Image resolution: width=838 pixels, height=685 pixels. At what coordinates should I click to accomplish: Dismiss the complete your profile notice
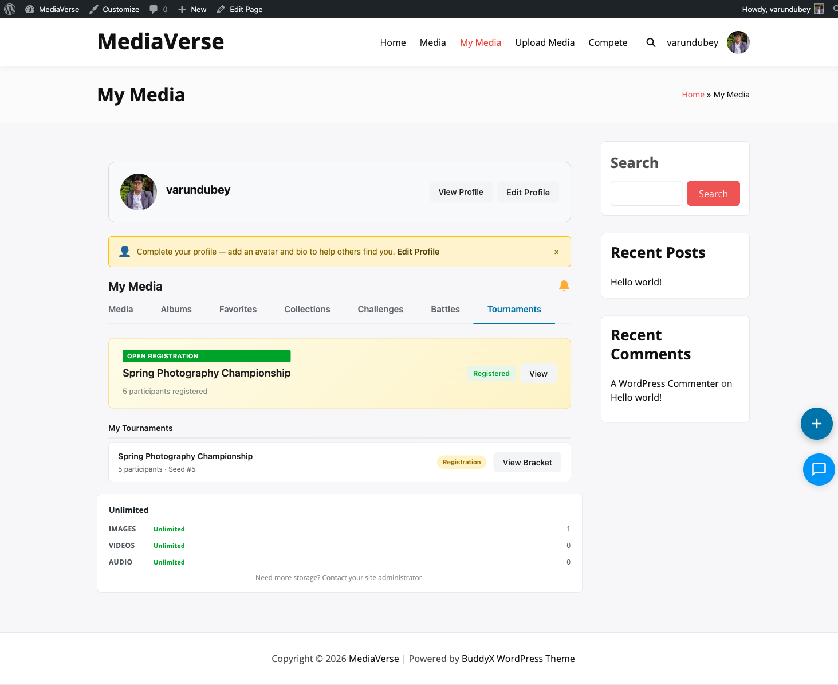(x=556, y=252)
